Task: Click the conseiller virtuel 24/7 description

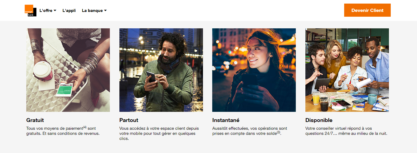Action: coord(346,131)
